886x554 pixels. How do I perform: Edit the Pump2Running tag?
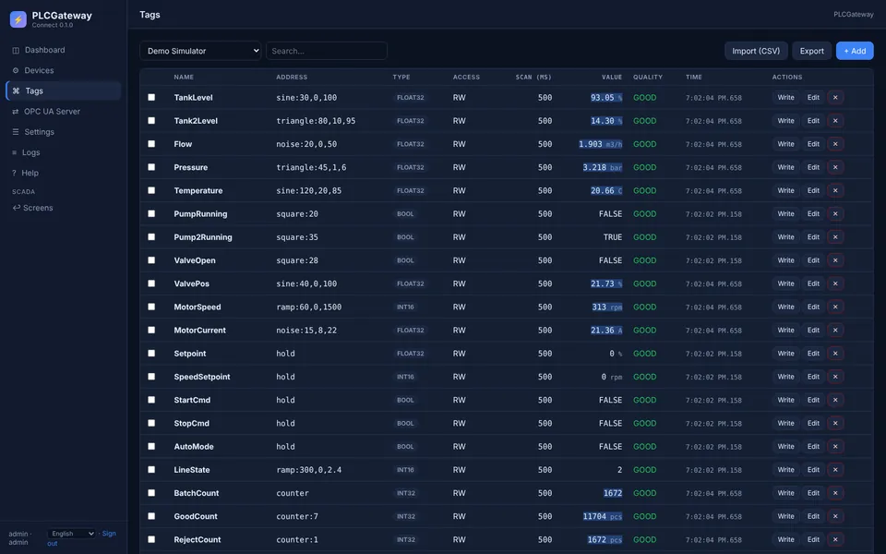tap(813, 237)
